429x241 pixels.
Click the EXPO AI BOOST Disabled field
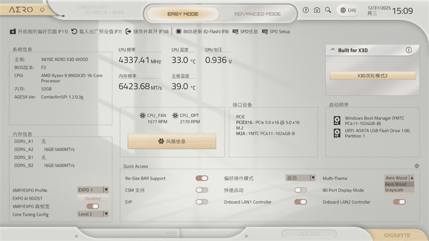93,198
